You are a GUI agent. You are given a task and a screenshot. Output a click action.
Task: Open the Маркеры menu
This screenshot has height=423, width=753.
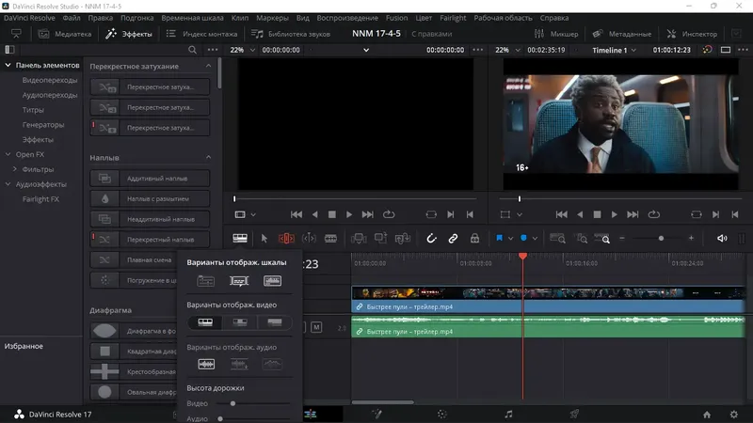pyautogui.click(x=273, y=18)
